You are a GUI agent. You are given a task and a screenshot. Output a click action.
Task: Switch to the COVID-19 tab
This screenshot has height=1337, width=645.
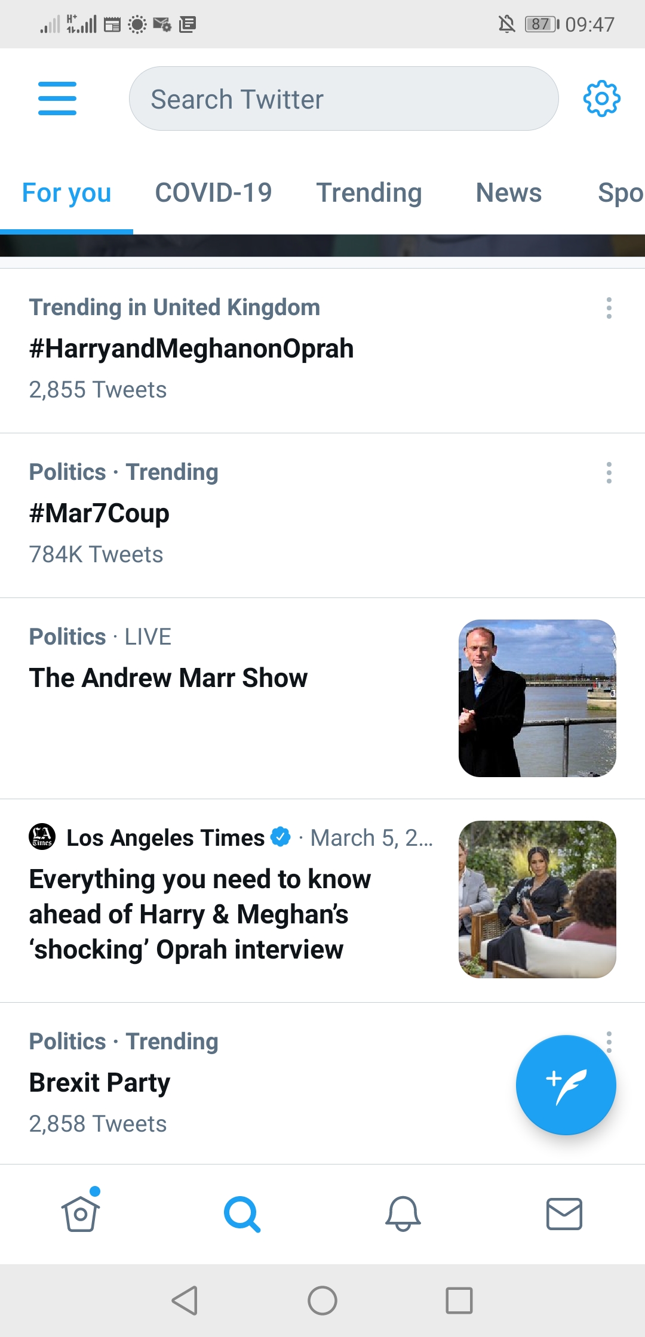click(213, 193)
